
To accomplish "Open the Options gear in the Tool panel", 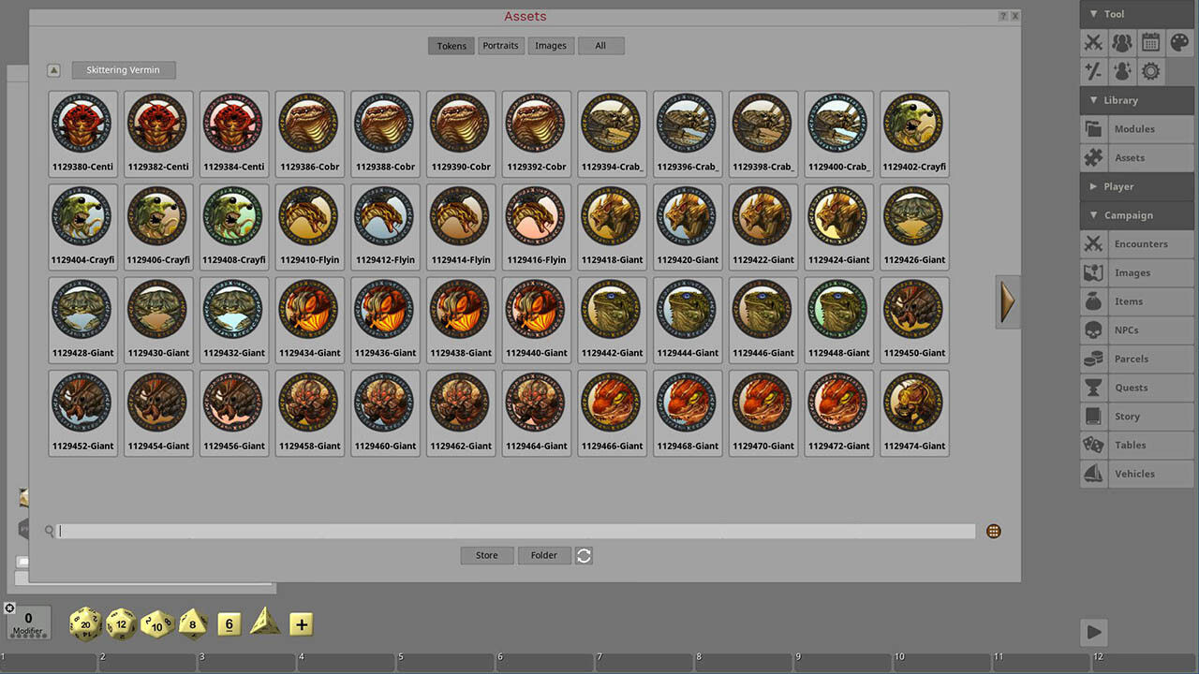I will pos(1150,71).
